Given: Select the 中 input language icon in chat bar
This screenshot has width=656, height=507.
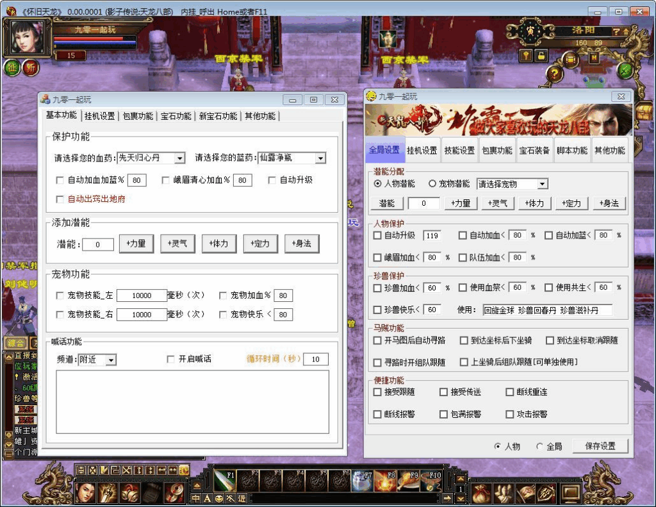Looking at the screenshot, I should click(194, 497).
